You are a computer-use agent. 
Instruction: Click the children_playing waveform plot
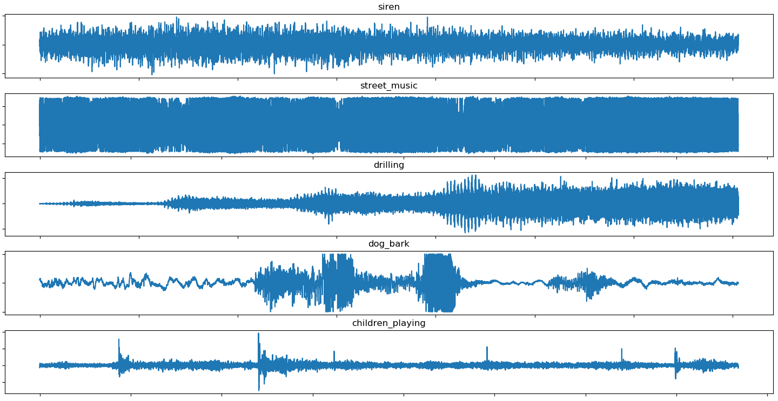point(389,362)
